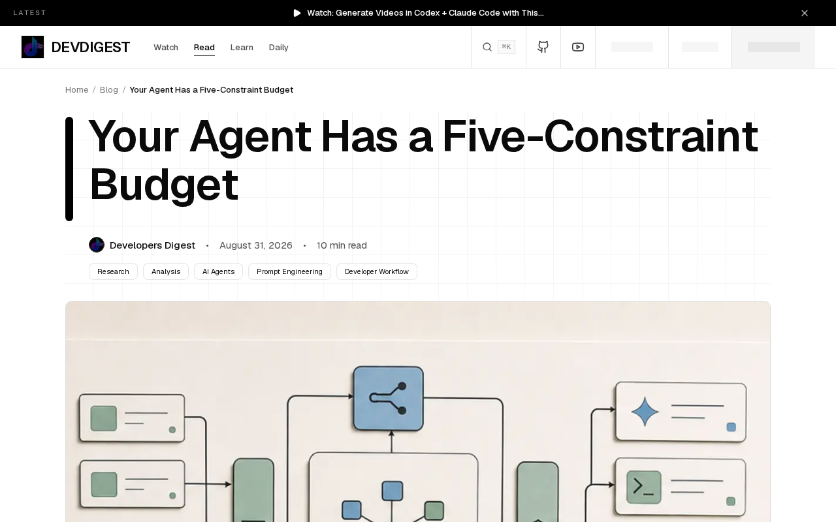The height and width of the screenshot is (522, 836).
Task: Select the Research tag
Action: tap(113, 271)
